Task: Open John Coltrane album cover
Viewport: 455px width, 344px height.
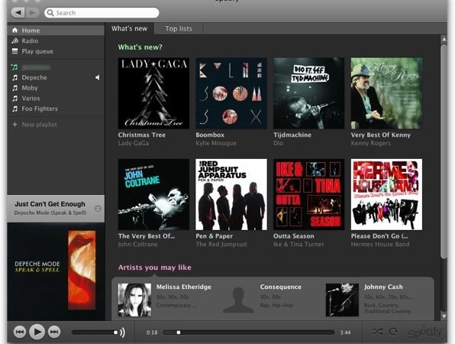Action: (x=153, y=194)
